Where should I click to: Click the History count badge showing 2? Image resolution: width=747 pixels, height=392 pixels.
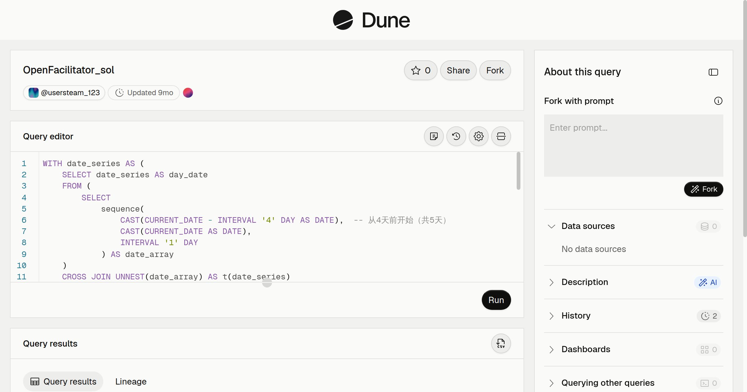709,316
